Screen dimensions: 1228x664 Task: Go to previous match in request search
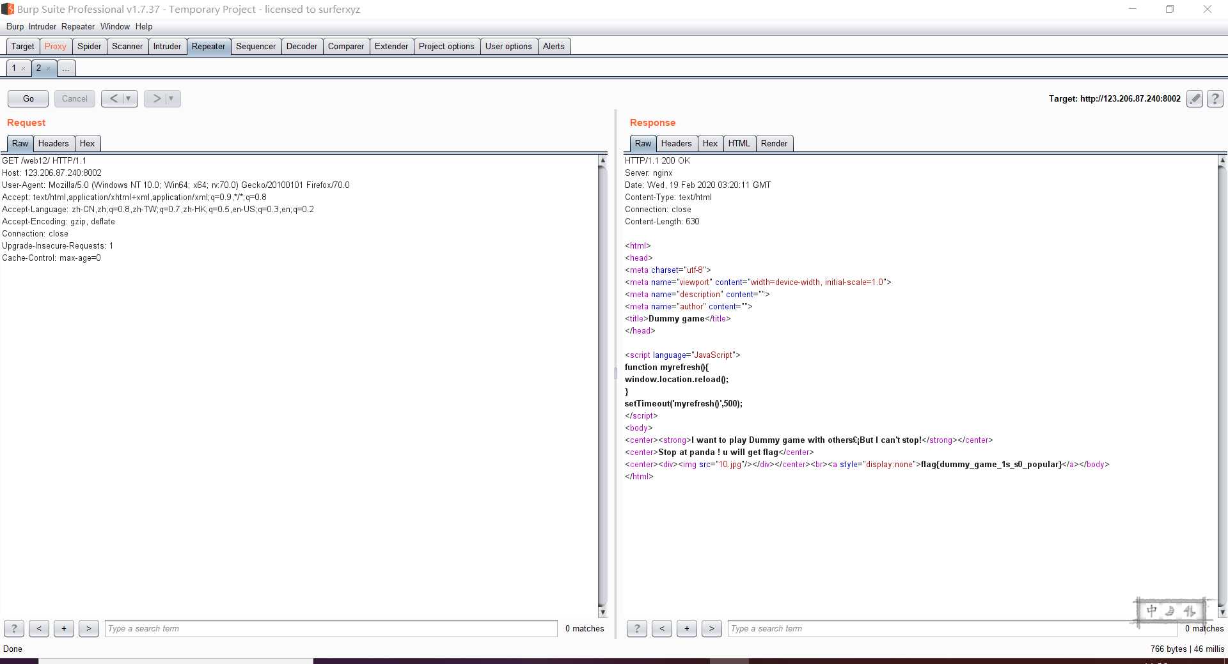point(39,628)
